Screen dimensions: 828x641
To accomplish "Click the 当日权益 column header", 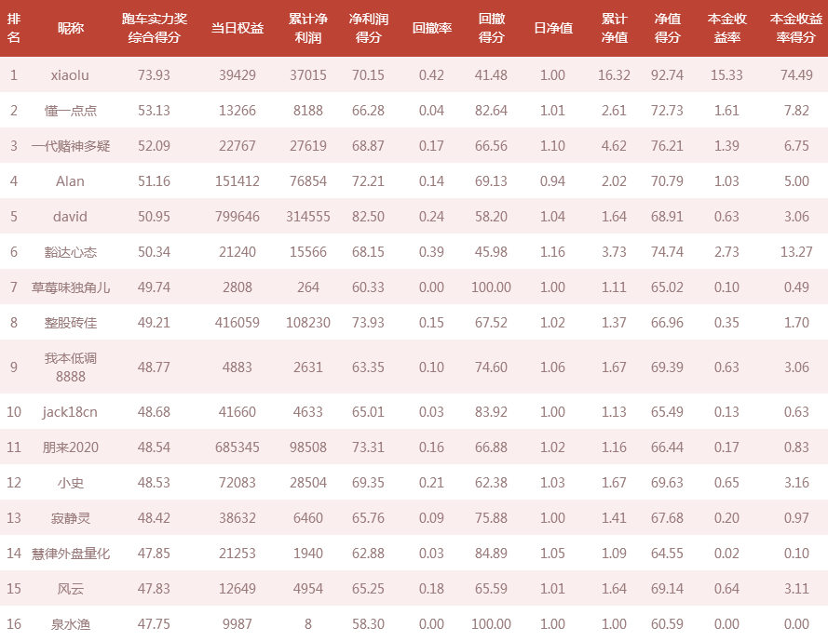I will point(238,28).
